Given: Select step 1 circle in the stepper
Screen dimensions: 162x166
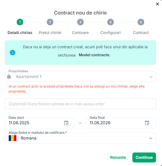Looking at the screenshot, I should pyautogui.click(x=20, y=22).
